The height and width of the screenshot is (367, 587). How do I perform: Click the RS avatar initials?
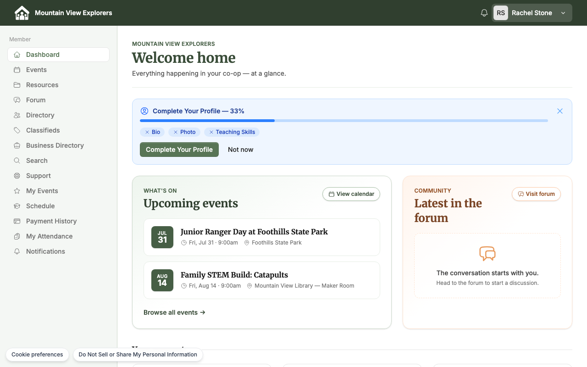(x=501, y=13)
